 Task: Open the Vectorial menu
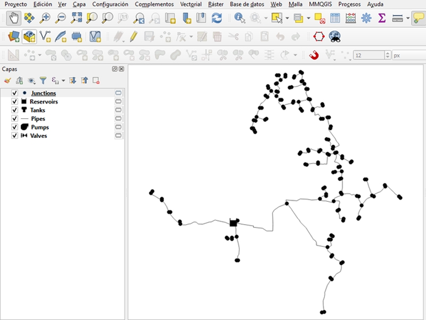click(191, 4)
